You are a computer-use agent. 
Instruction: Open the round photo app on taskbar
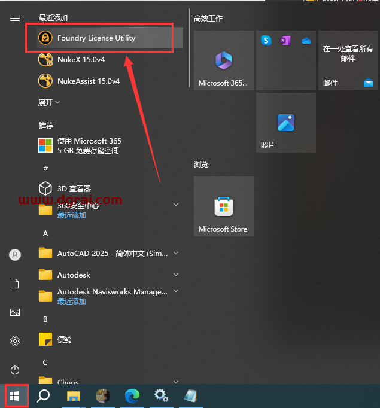[102, 396]
